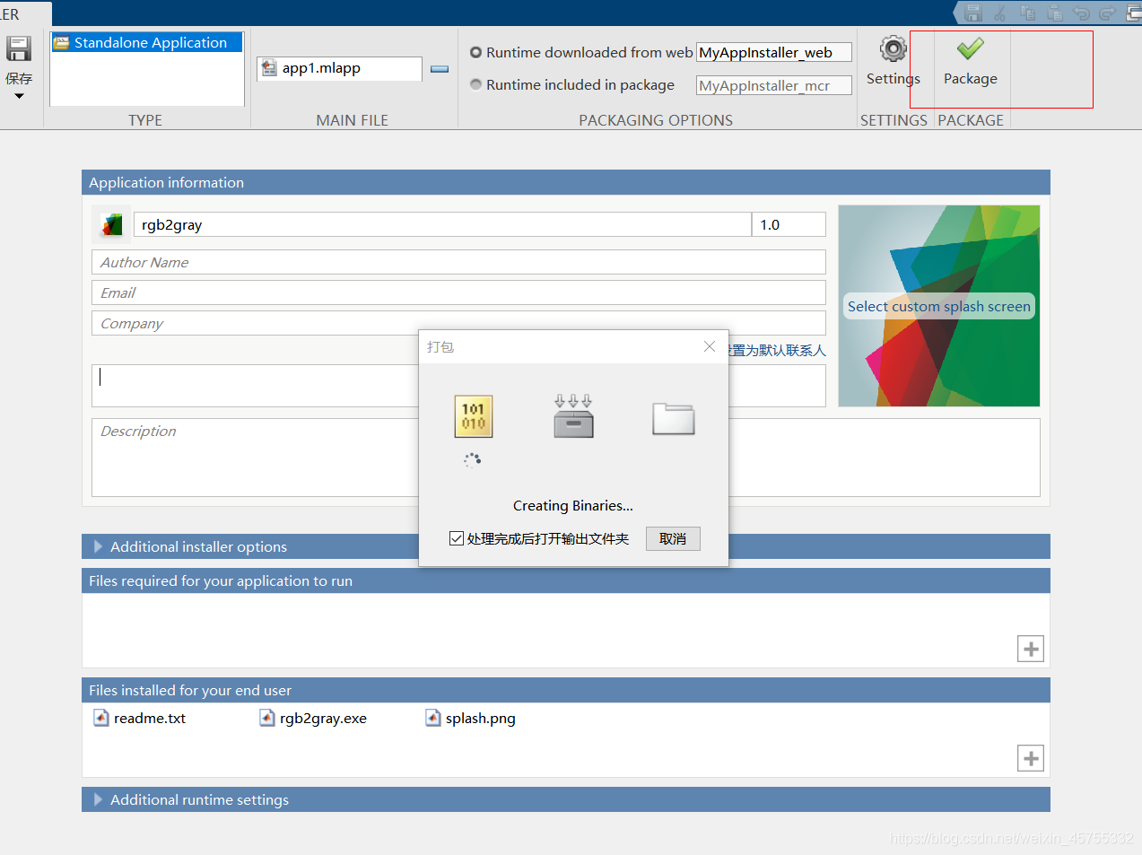Image resolution: width=1142 pixels, height=855 pixels.
Task: Click the application icon beside rgb2gray name
Action: point(111,224)
